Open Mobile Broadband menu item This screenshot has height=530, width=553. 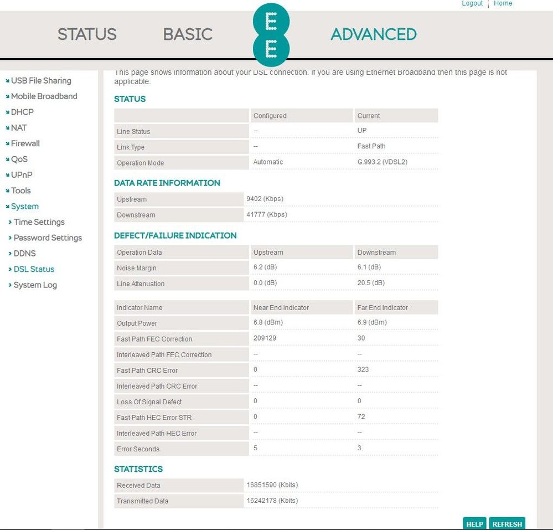[x=44, y=96]
